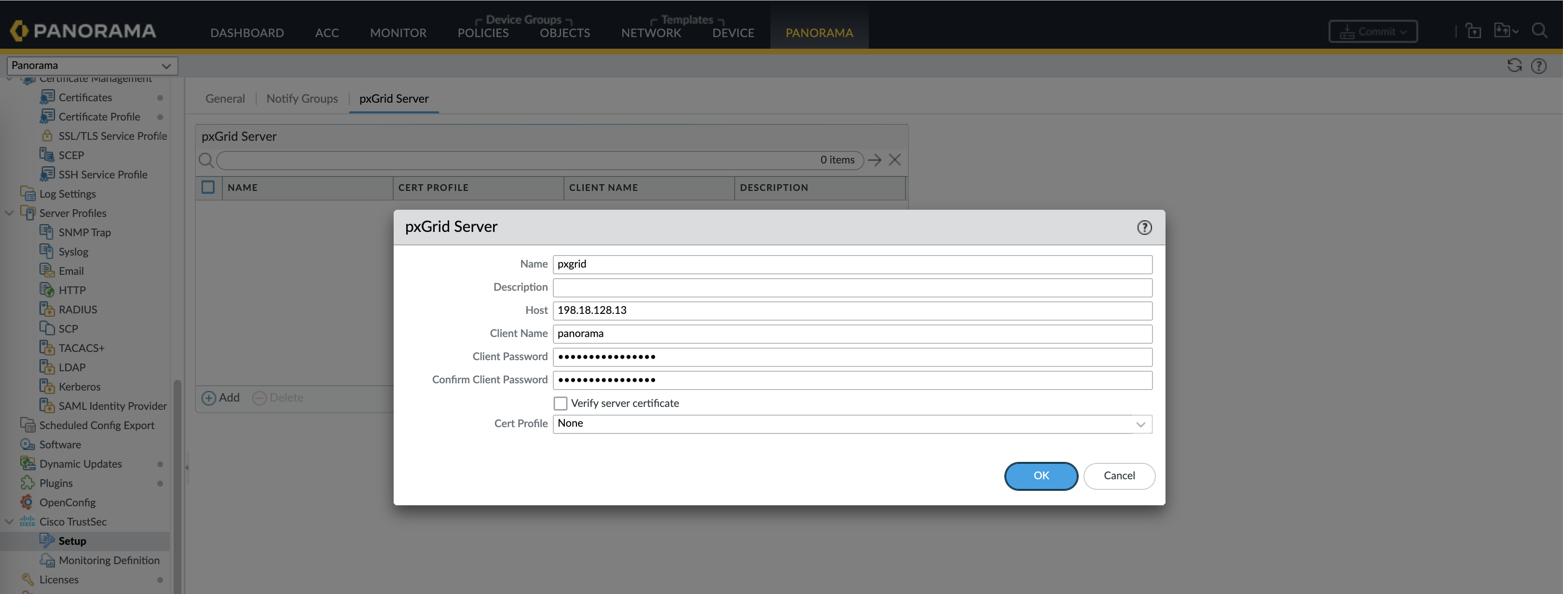Collapse the Server Profiles tree node
Image resolution: width=1563 pixels, height=594 pixels.
(9, 214)
